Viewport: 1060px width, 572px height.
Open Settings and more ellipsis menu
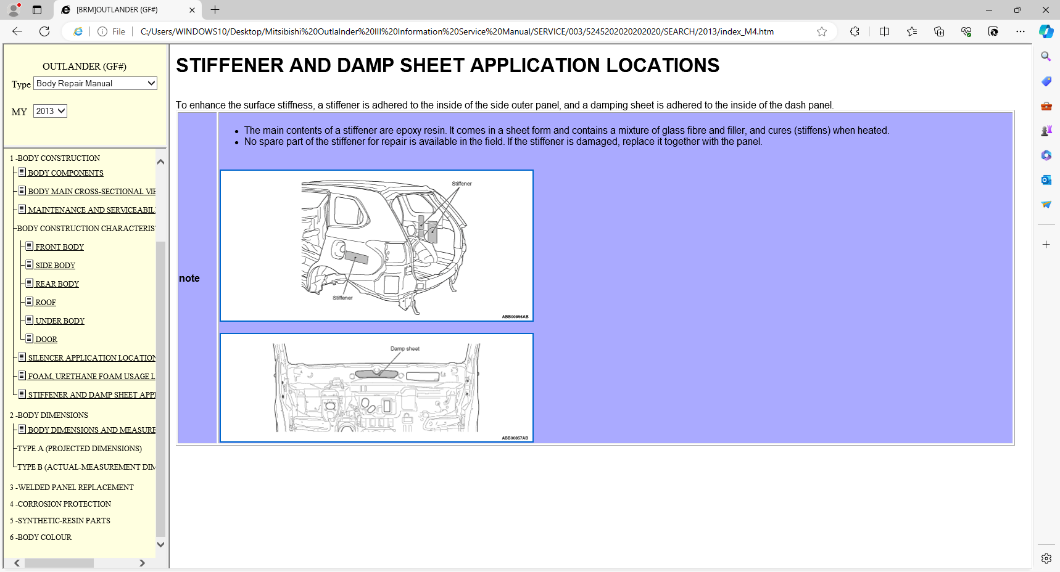tap(1020, 31)
